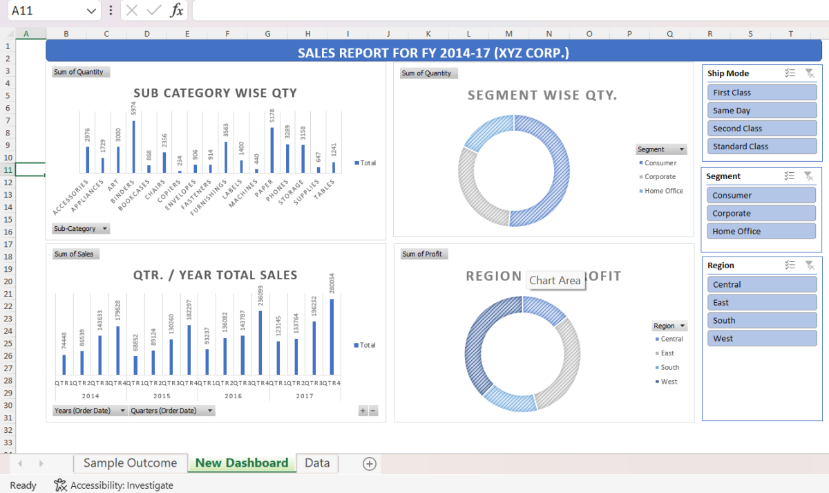Clear filter icon on Segment slicer
The image size is (829, 493).
click(809, 176)
